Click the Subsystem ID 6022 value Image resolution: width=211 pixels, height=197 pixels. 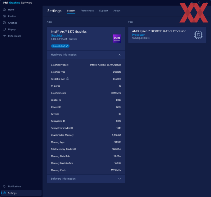tap(119, 121)
